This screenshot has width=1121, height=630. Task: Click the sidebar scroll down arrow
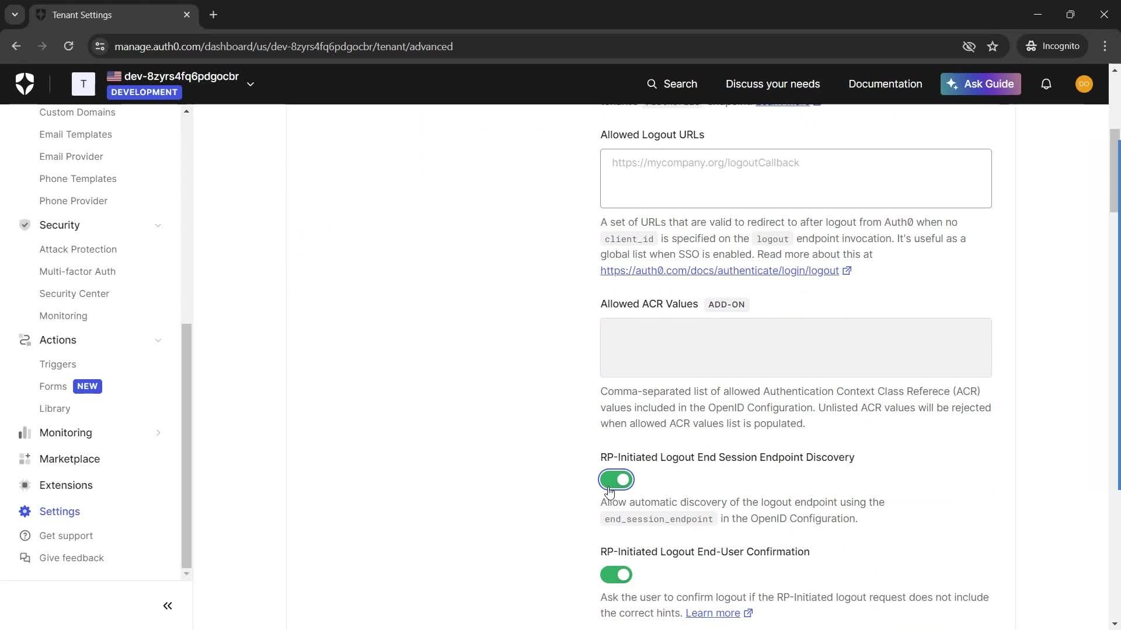tap(186, 573)
